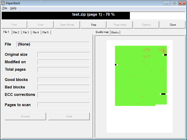Click the Original size field
Image resolution: width=187 pixels, height=140 pixels.
click(x=63, y=55)
